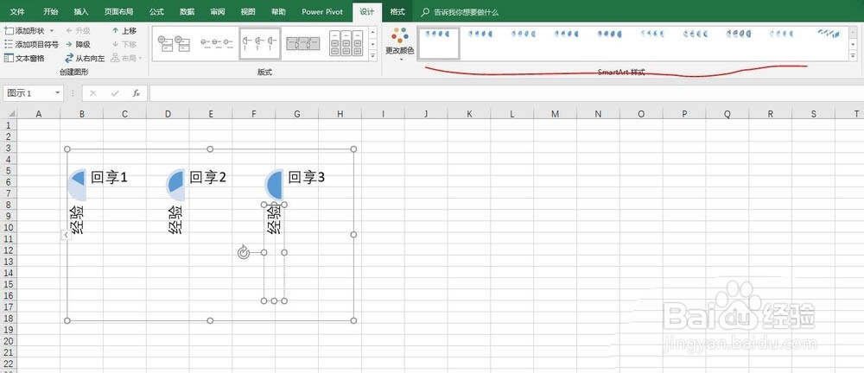Expand the 版式 layouts gallery with the More arrow
The image size is (864, 373).
pyautogui.click(x=373, y=55)
